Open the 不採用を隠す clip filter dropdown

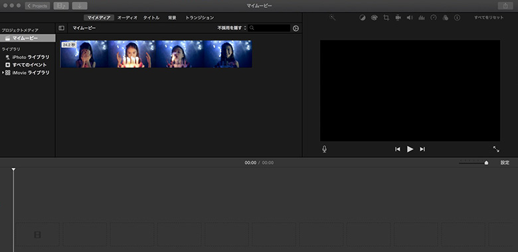pos(232,29)
